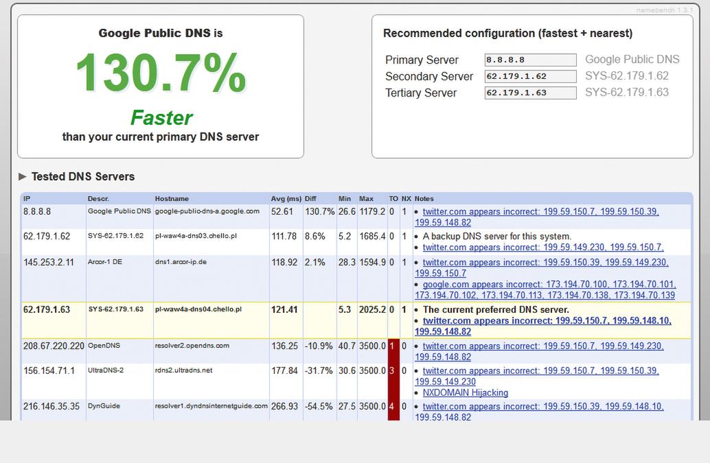
Task: Click the Hostname column header
Action: [x=172, y=198]
